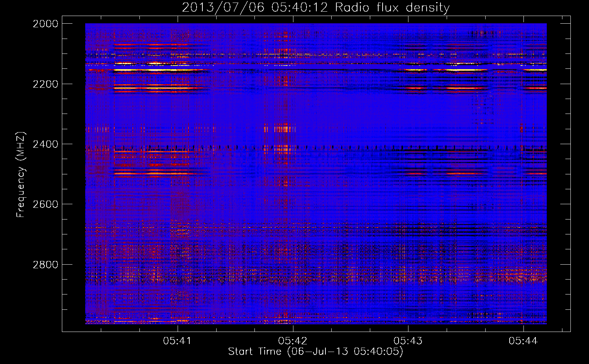Select the 2000 frequency axis label
589x364 pixels.
click(46, 24)
